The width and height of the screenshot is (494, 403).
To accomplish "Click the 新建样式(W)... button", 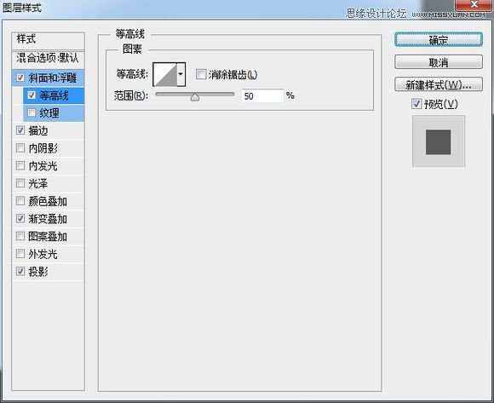I will point(439,84).
